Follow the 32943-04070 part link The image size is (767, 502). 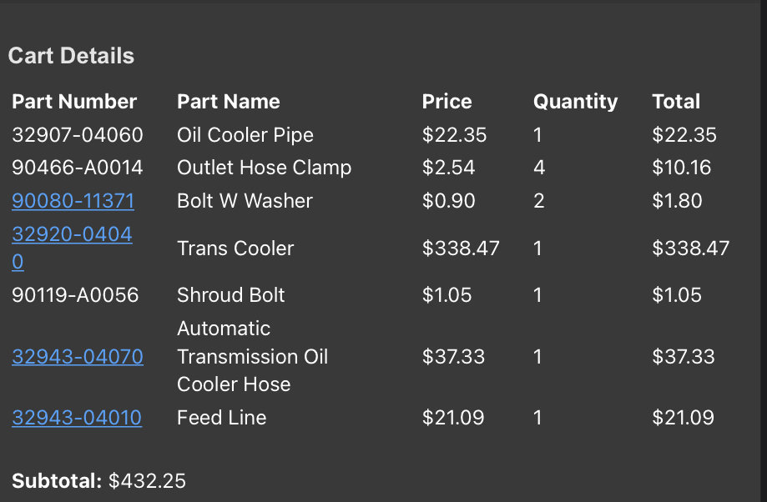tap(78, 356)
